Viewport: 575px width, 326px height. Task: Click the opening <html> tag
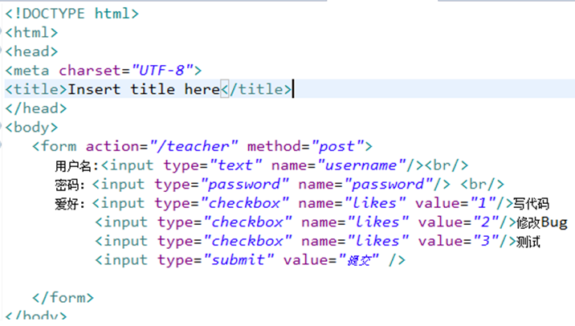[x=31, y=33]
